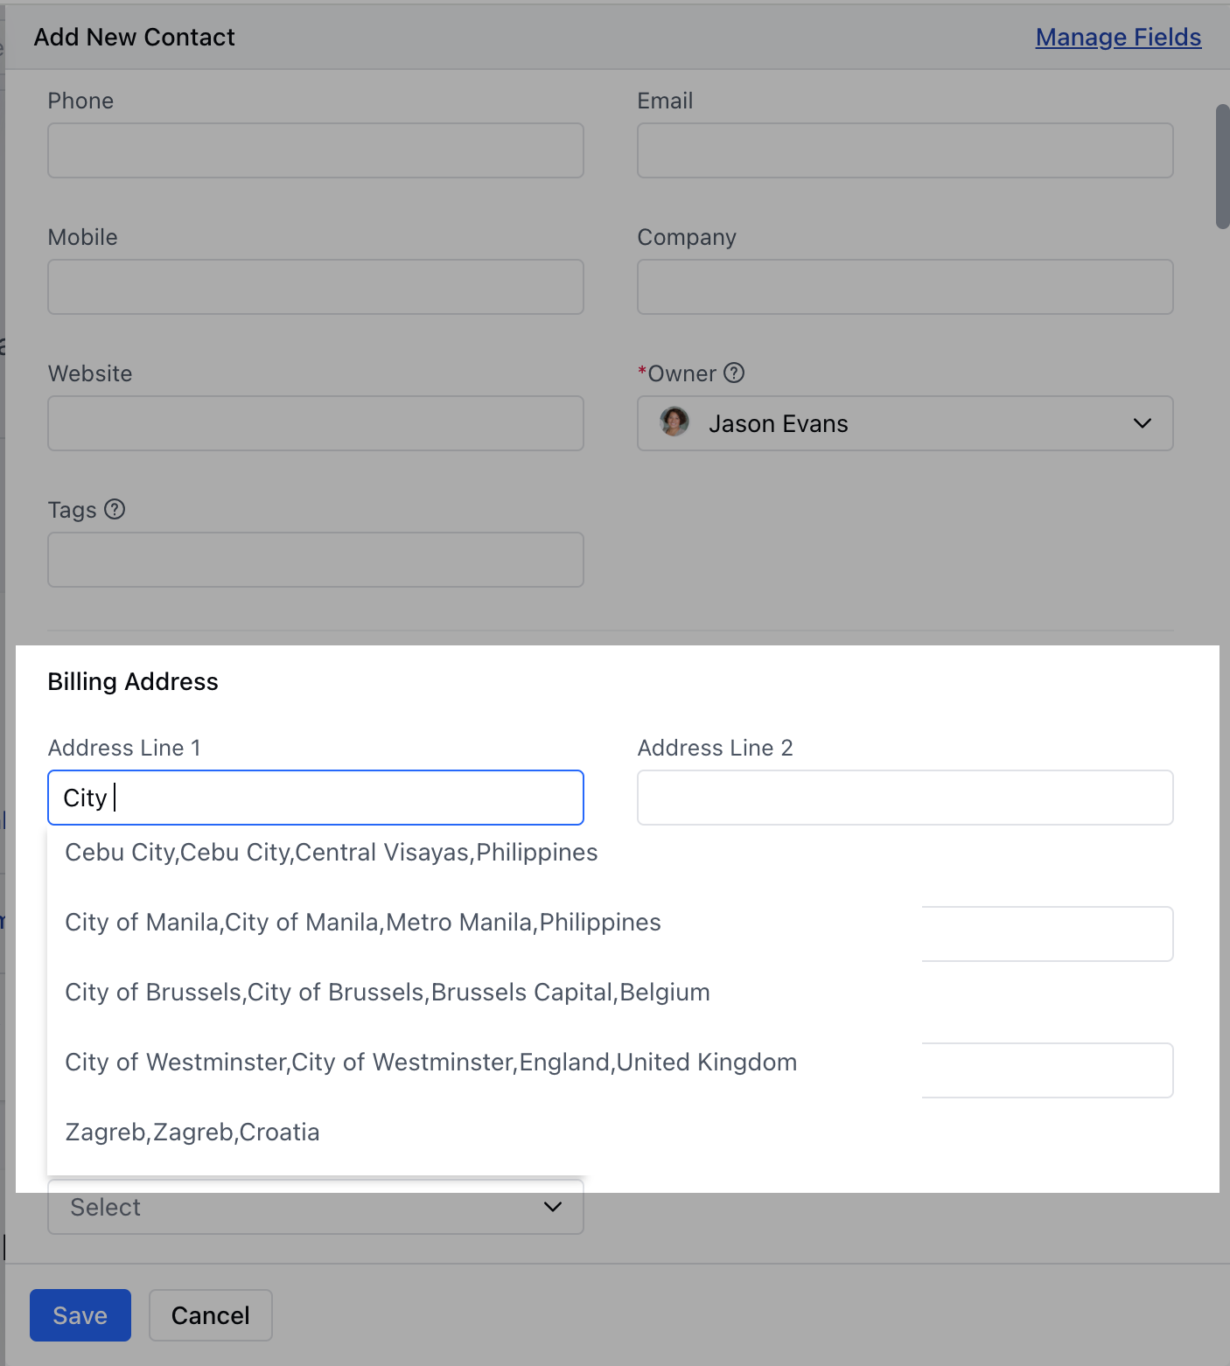Open the Manage Fields link

(1118, 38)
